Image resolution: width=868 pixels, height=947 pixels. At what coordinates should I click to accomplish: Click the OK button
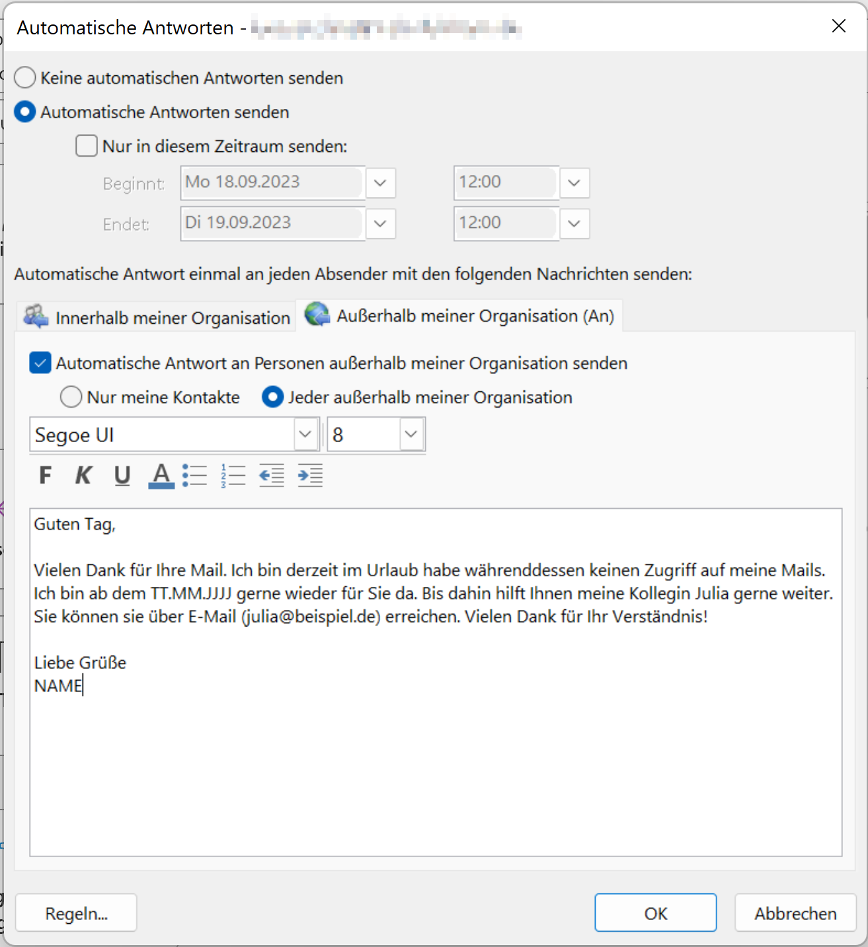pos(656,913)
